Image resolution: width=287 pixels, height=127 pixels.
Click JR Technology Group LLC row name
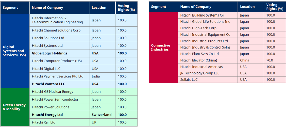[x=200, y=73]
